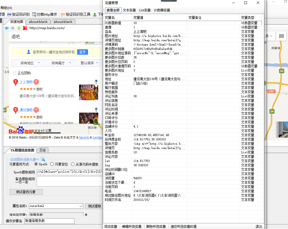288x229 pixels.
Task: Click the browser forward arrow icon
Action: pos(13,28)
